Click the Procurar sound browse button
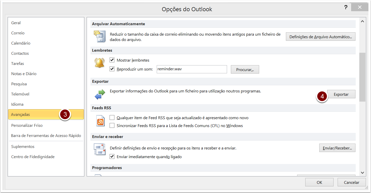Screen dimensions: 371x193 (x=245, y=70)
